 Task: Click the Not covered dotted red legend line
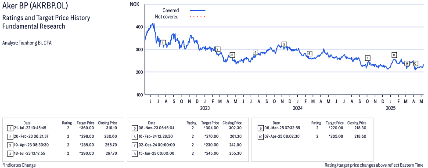coord(198,17)
